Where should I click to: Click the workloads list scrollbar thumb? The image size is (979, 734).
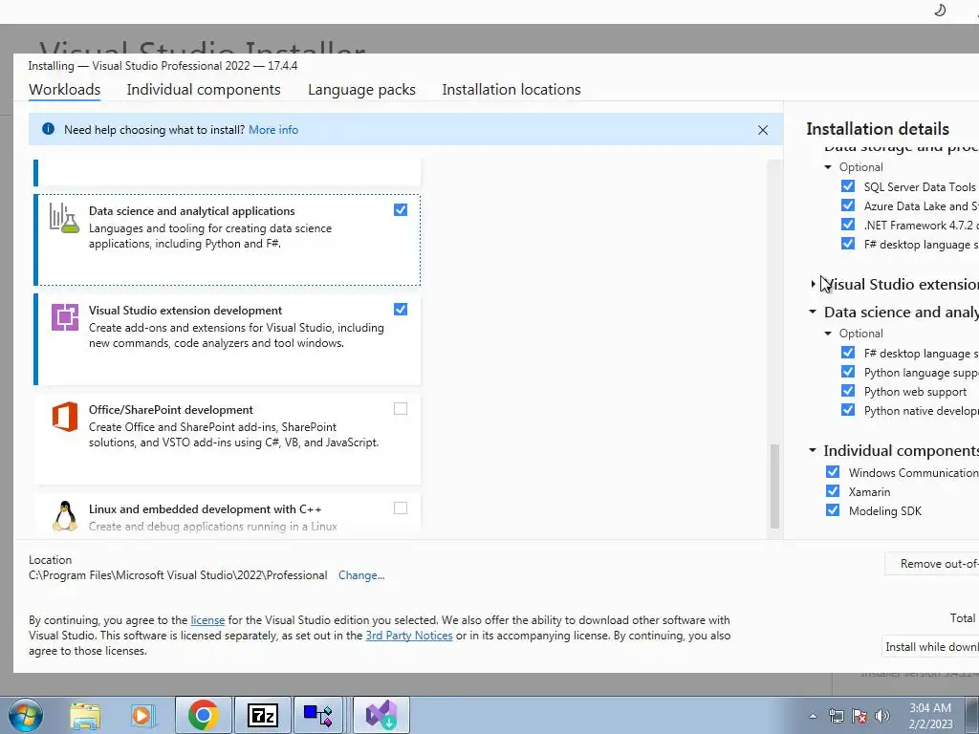click(774, 486)
